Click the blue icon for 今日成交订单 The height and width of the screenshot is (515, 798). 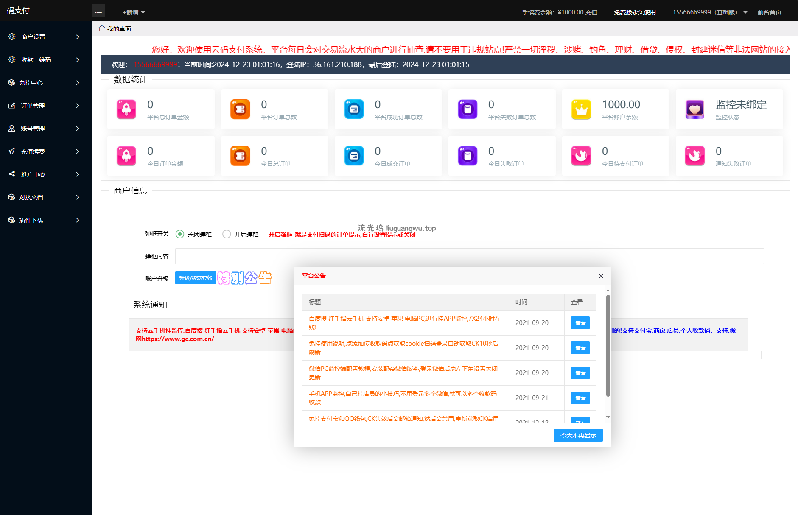tap(354, 156)
